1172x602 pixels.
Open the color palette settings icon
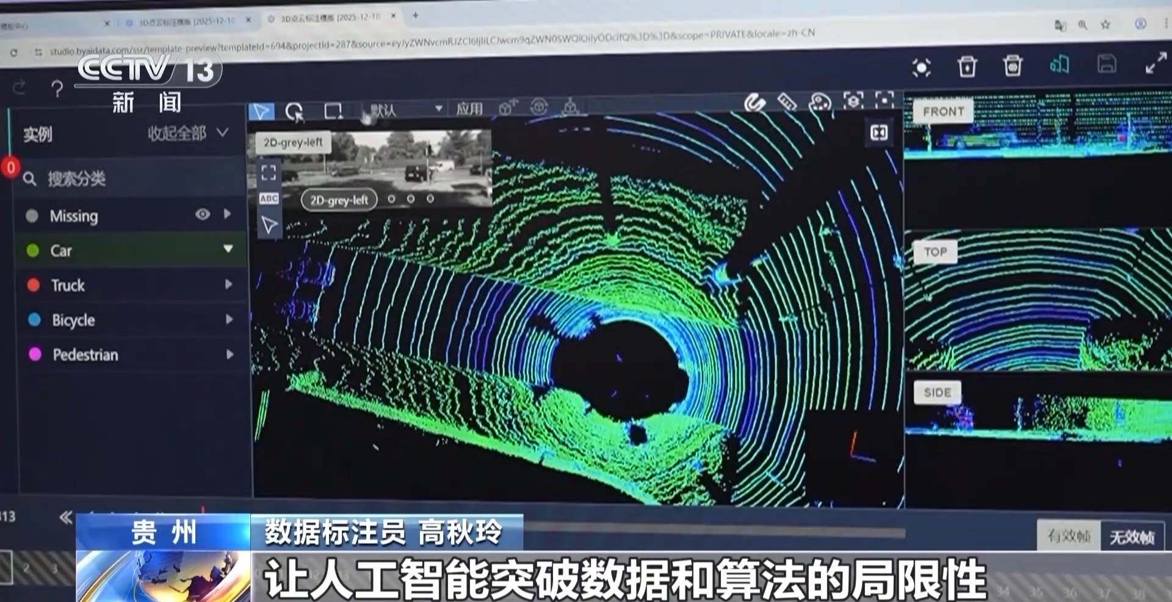[x=819, y=102]
